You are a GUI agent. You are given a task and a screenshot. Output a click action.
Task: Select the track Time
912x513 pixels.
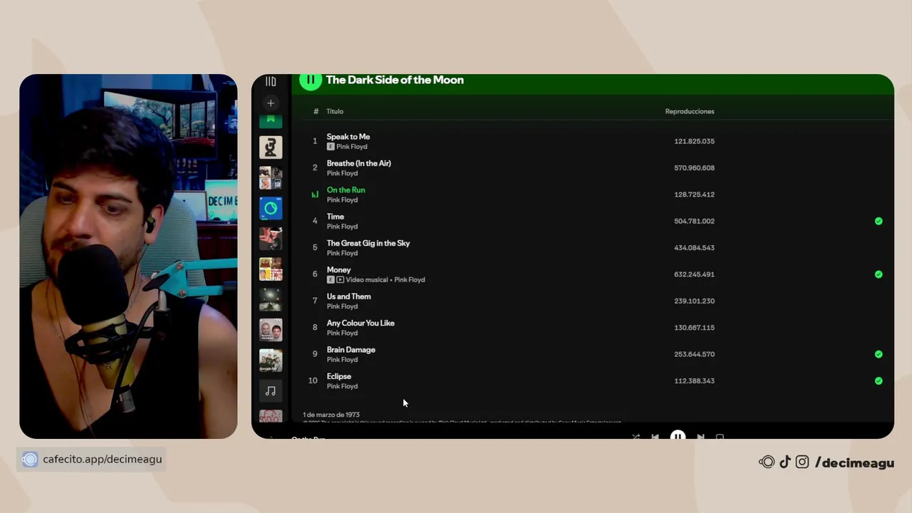335,217
